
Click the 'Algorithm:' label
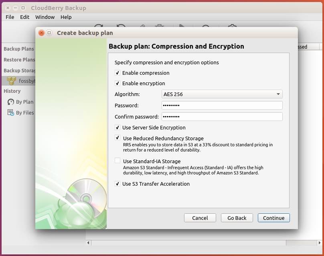coord(127,94)
